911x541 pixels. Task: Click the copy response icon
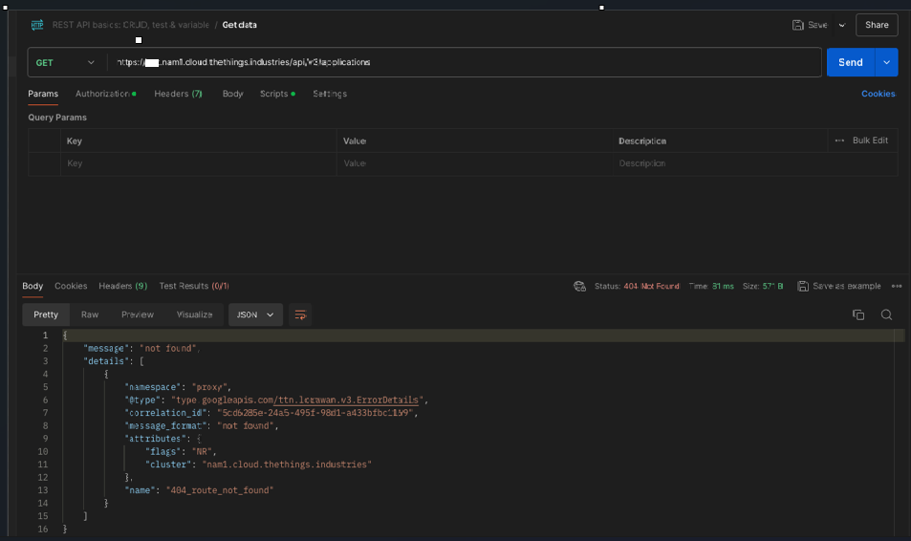pyautogui.click(x=858, y=314)
